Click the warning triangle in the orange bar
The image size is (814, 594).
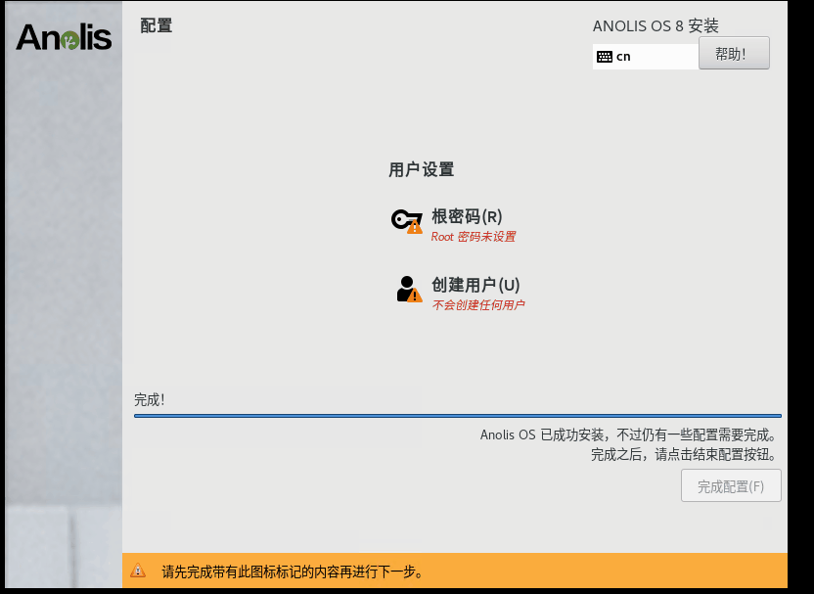[x=138, y=571]
